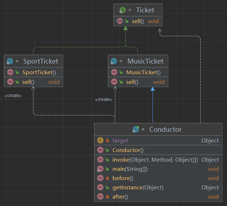
Task: Select the SportTicket class icon
Action: pos(10,61)
